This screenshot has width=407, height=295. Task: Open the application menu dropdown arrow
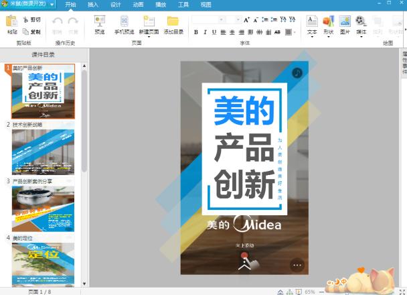coord(52,5)
